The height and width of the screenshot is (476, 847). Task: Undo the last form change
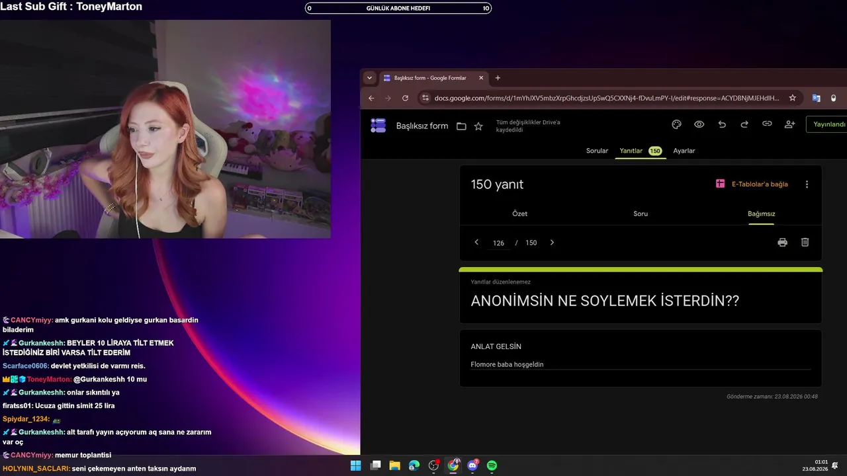(722, 124)
